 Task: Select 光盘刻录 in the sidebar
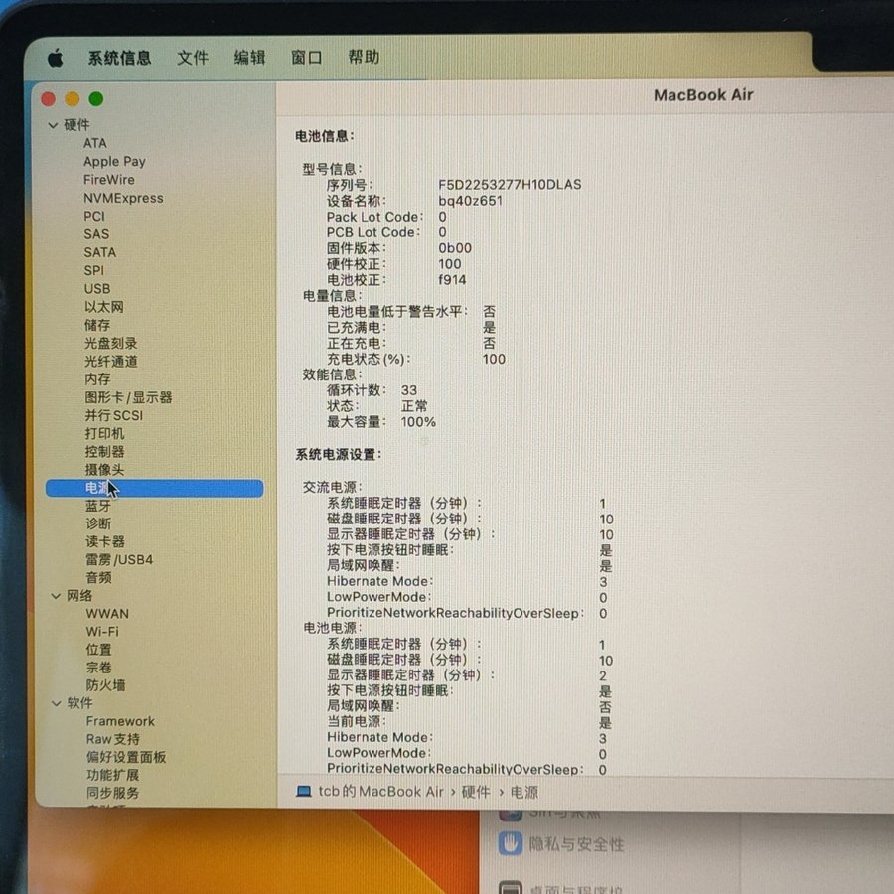(111, 344)
